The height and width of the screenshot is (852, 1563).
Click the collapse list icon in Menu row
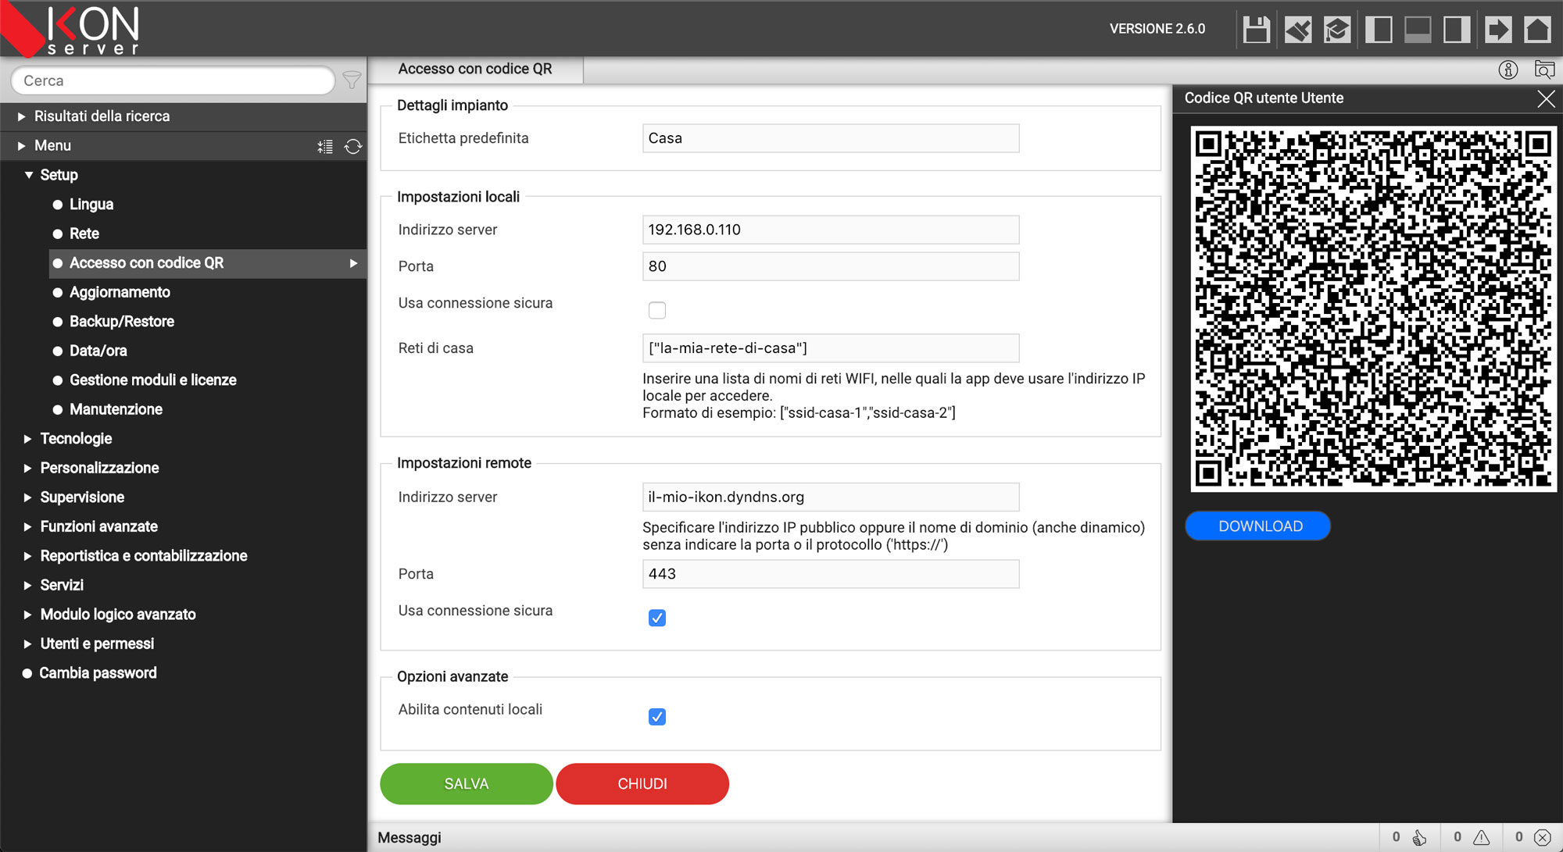click(325, 146)
